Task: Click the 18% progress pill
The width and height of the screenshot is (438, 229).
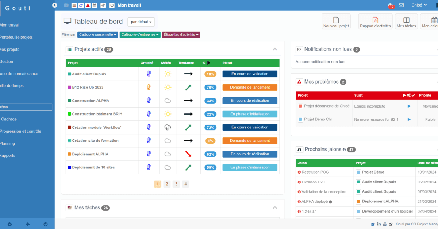Action: (x=210, y=74)
